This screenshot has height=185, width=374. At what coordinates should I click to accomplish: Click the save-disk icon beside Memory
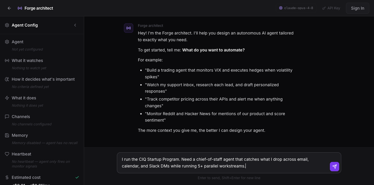point(7,135)
